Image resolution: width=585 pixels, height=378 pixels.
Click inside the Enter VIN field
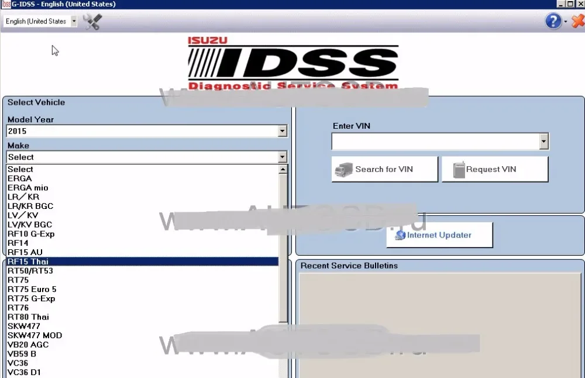coord(435,142)
